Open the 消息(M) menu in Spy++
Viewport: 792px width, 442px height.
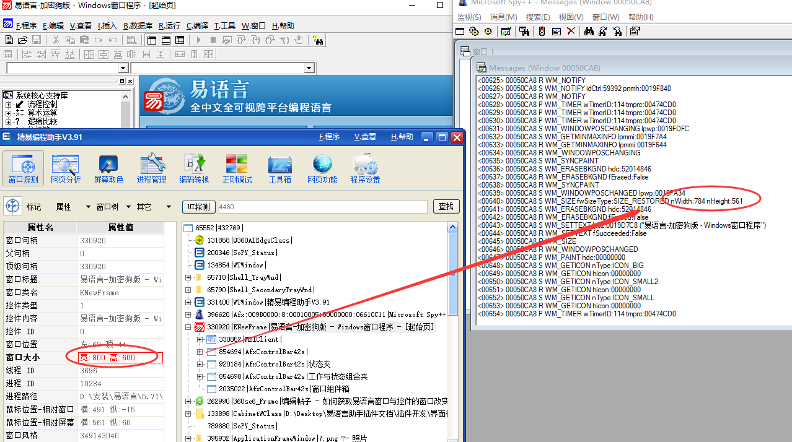pyautogui.click(x=503, y=17)
